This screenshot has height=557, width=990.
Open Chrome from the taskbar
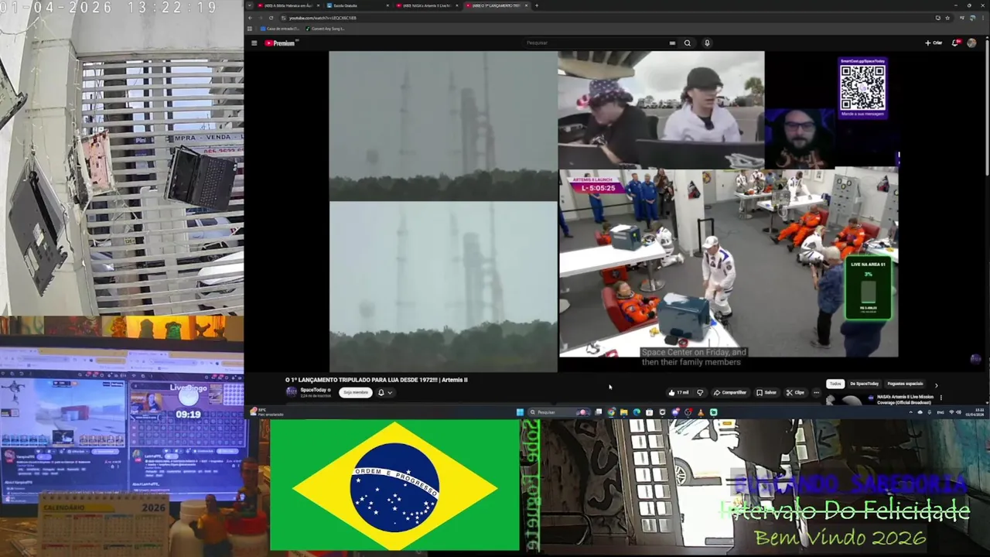611,412
